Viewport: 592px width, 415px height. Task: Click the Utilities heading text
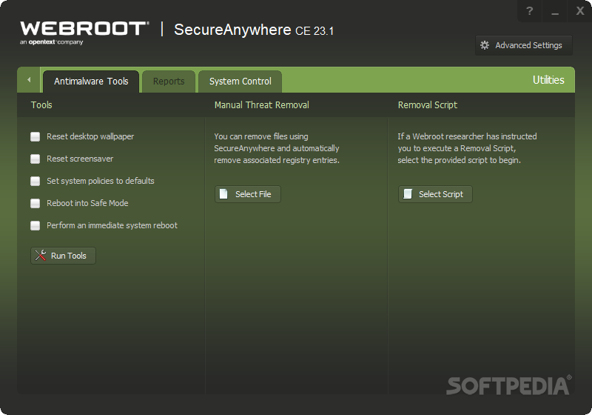pos(548,80)
